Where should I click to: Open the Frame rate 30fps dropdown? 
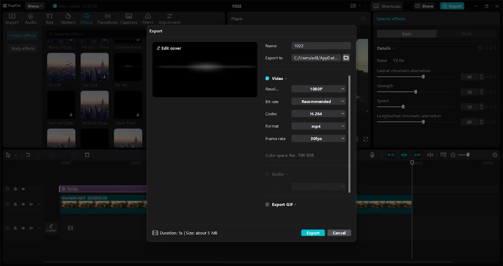click(318, 139)
